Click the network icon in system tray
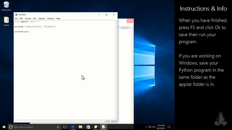This screenshot has width=232, height=130. [x=150, y=127]
